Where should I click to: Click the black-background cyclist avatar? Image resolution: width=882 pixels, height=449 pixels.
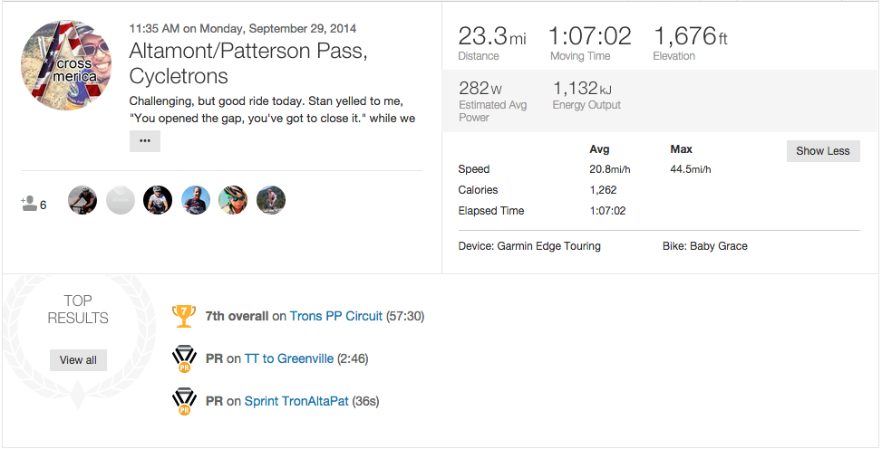158,200
